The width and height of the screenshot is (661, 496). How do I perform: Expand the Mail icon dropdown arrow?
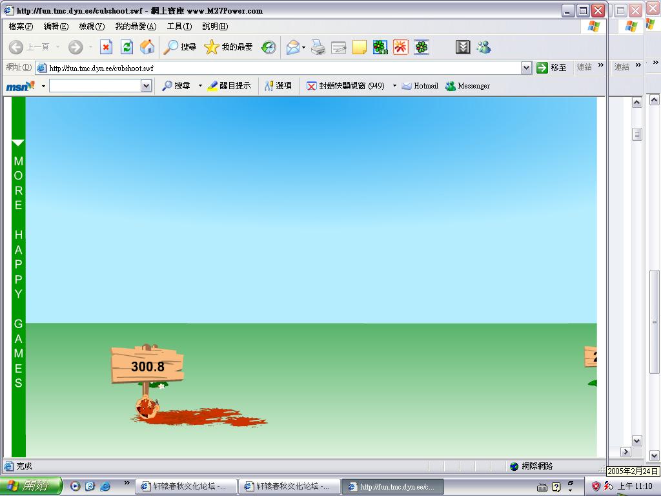click(x=303, y=47)
